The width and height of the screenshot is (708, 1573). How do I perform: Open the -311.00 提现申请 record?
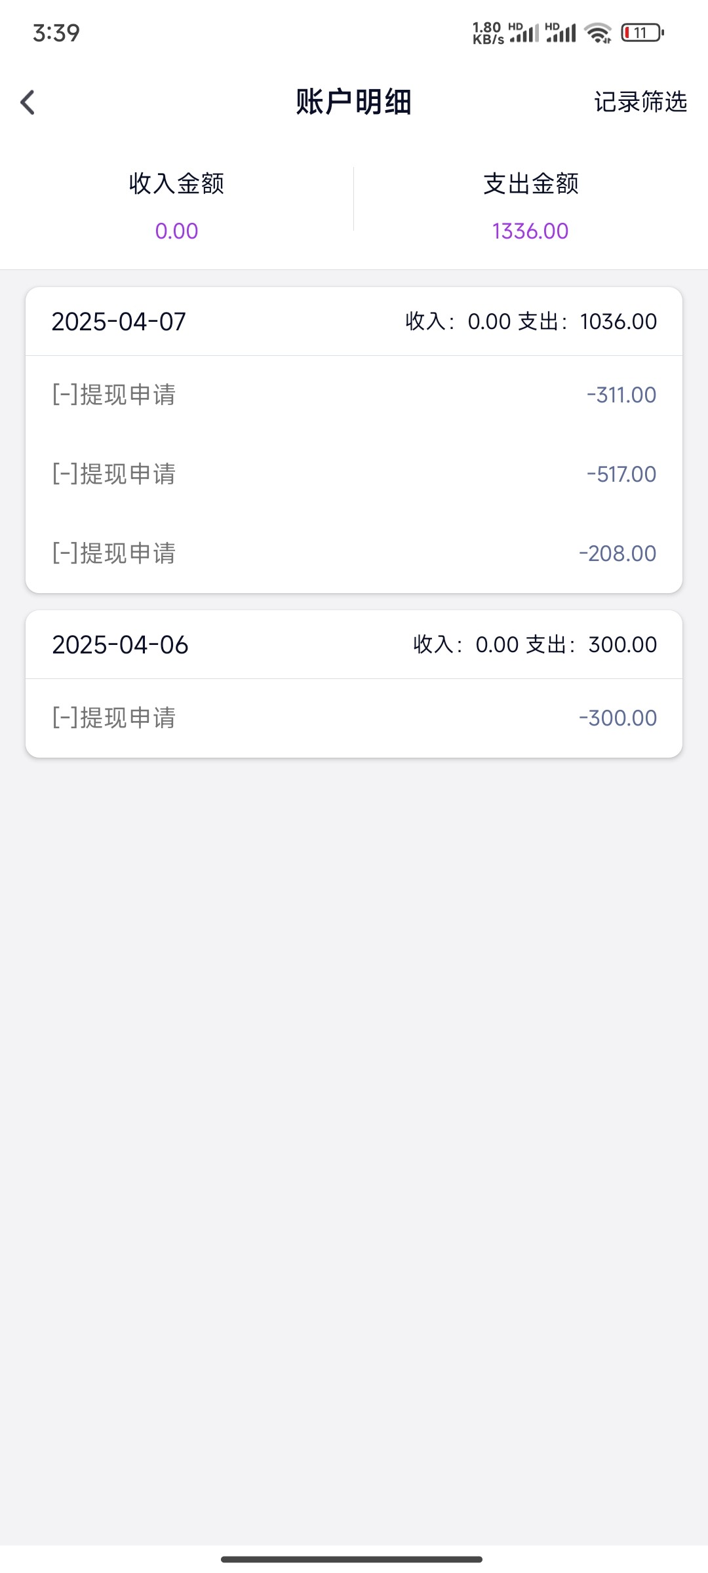[354, 395]
